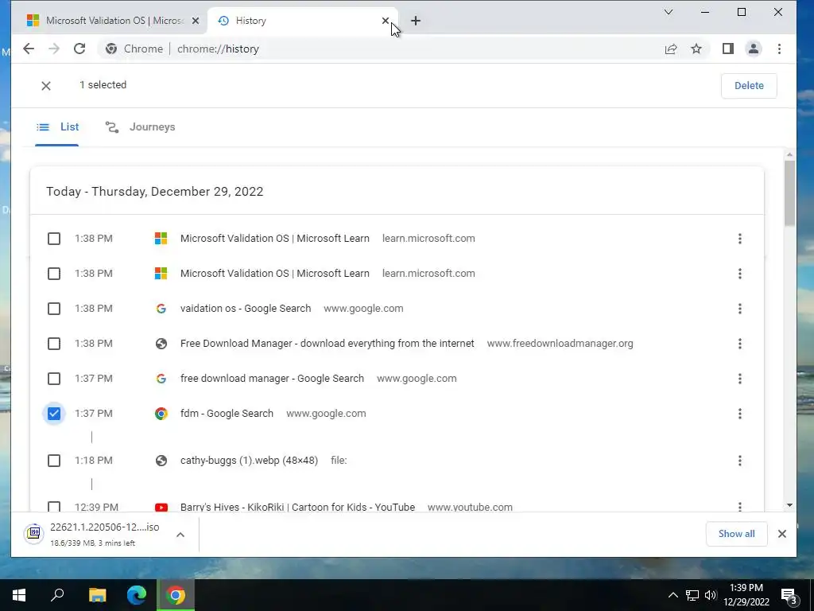Clear the selection with the X icon
Image resolution: width=814 pixels, height=611 pixels.
tap(45, 86)
